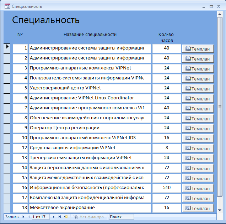
Task: Click hours field with value 8
Action: pos(167,148)
